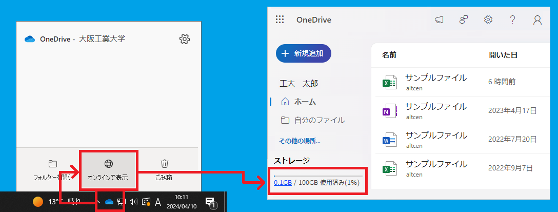Click the Excel icon of the 2022年9月7日 file

coord(390,169)
